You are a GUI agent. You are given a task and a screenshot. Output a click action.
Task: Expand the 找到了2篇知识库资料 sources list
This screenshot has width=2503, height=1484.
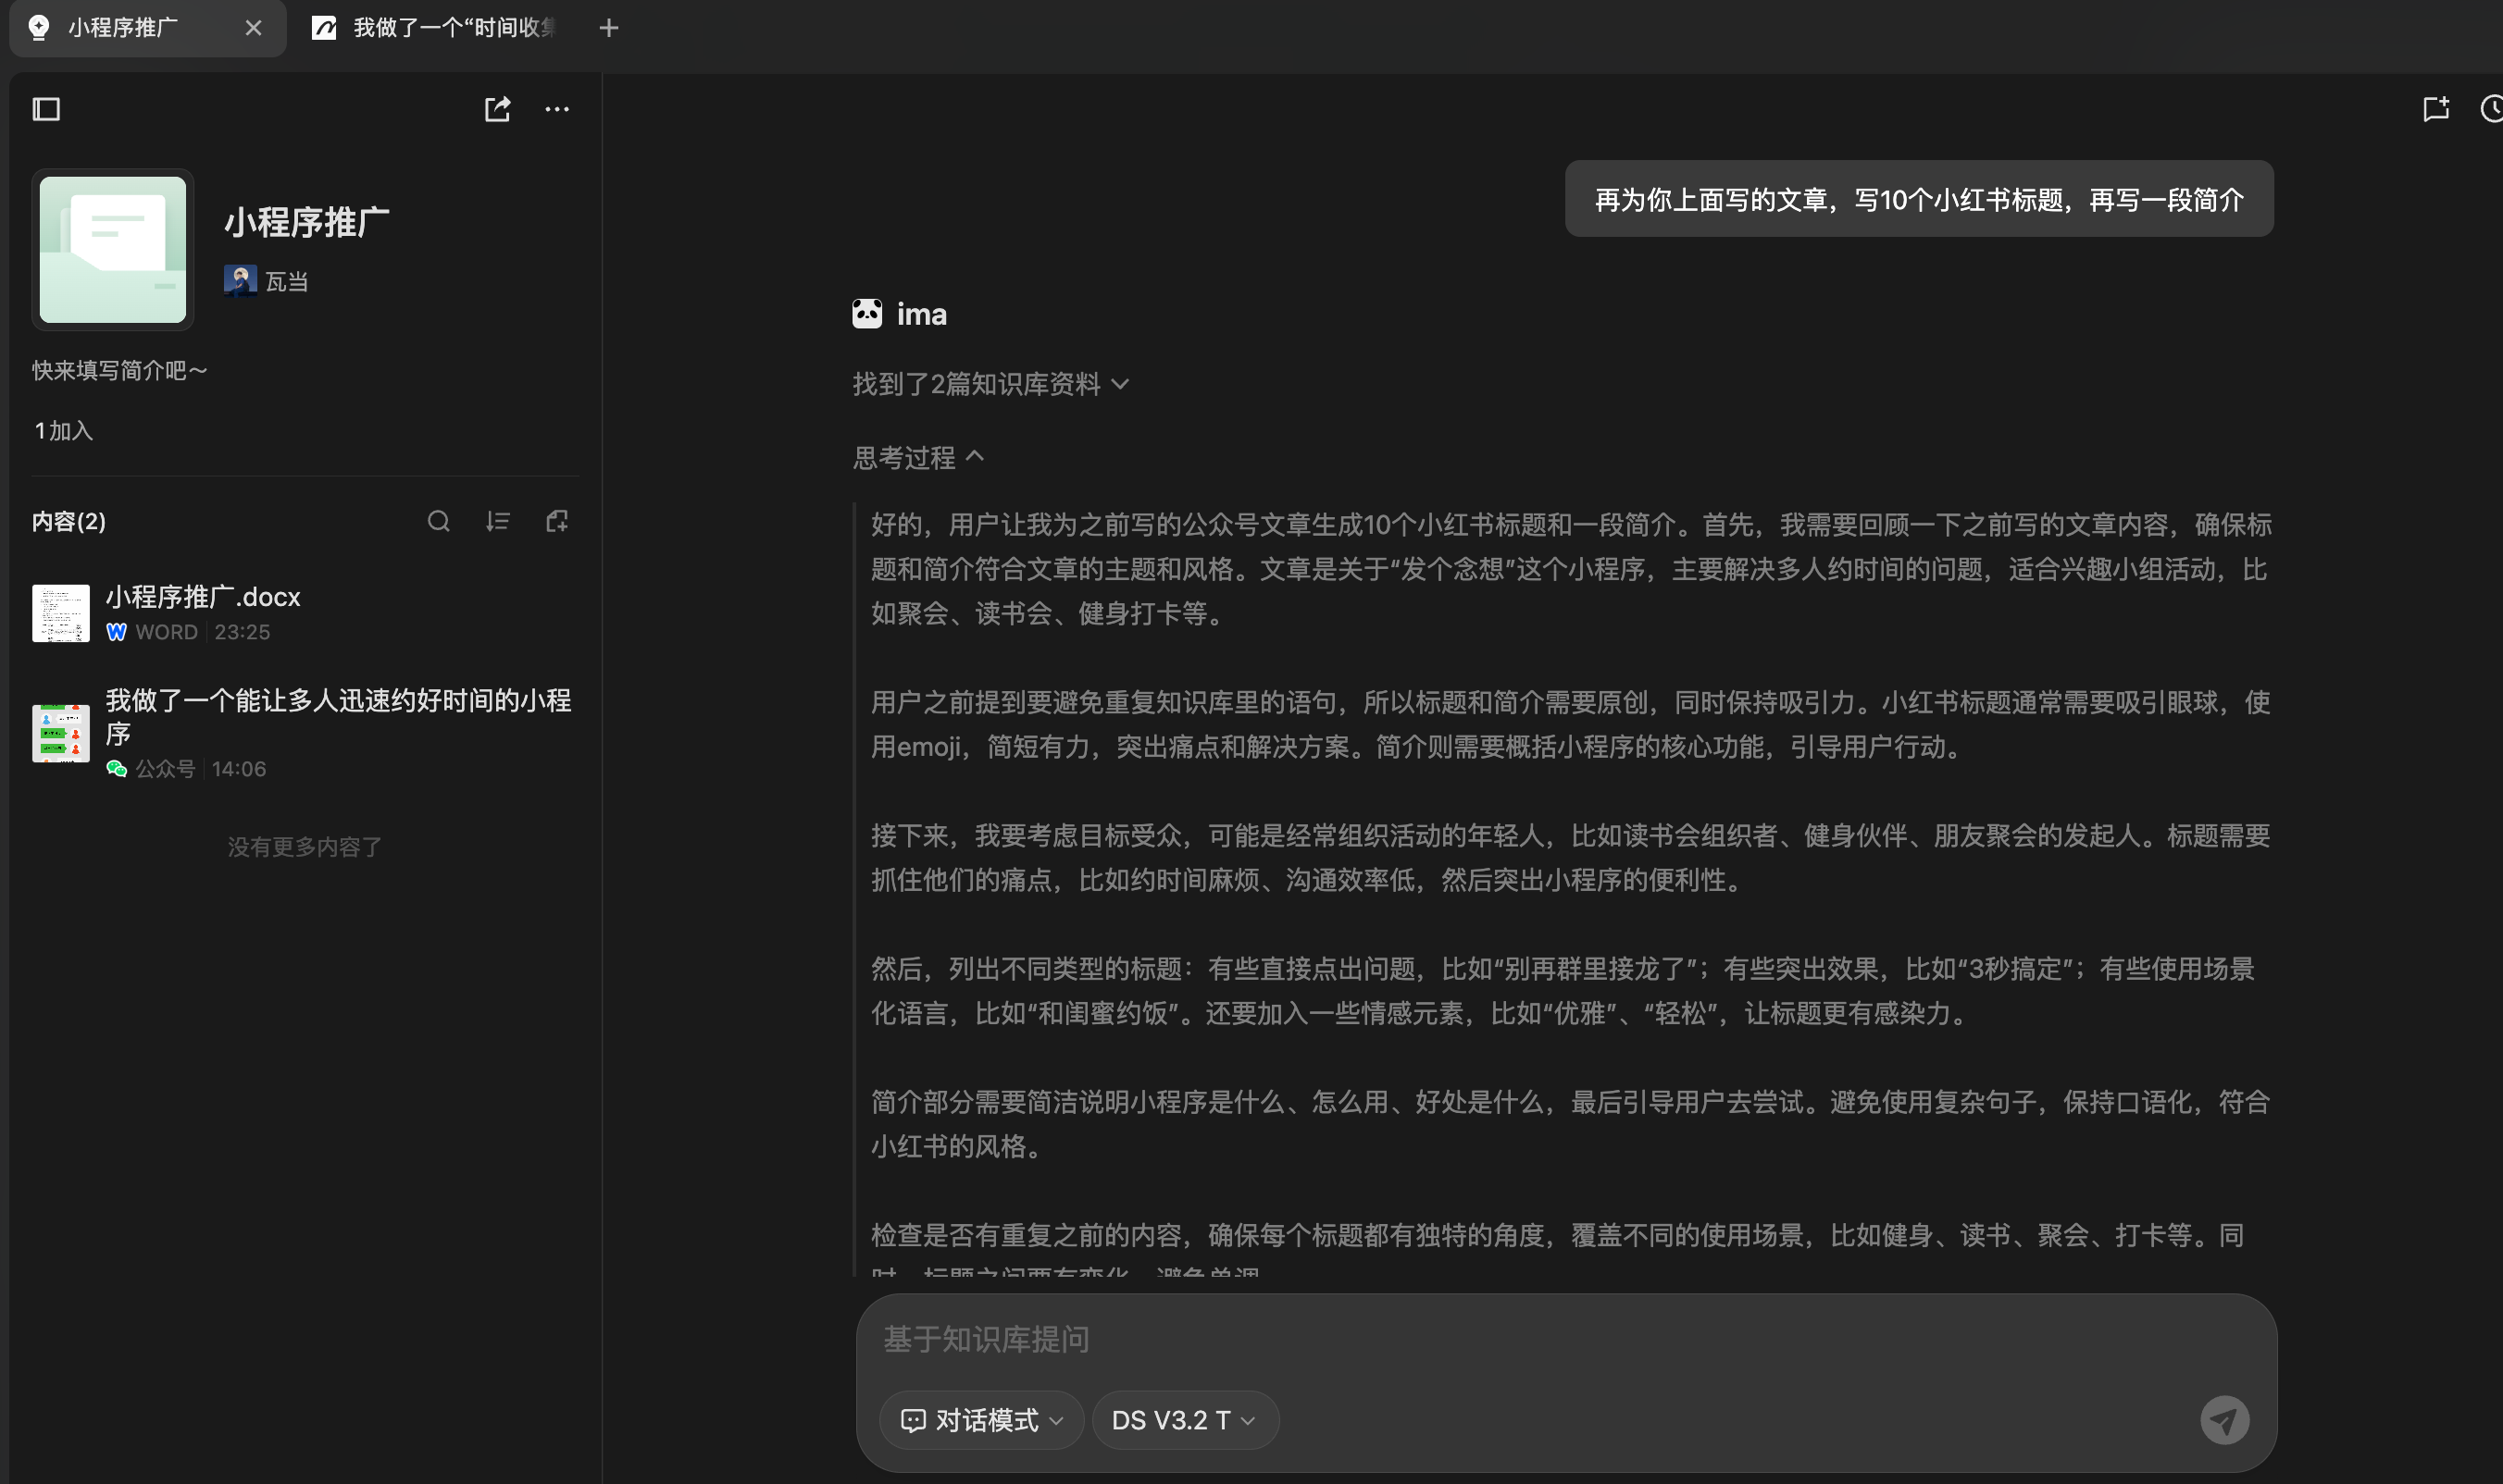tap(990, 384)
